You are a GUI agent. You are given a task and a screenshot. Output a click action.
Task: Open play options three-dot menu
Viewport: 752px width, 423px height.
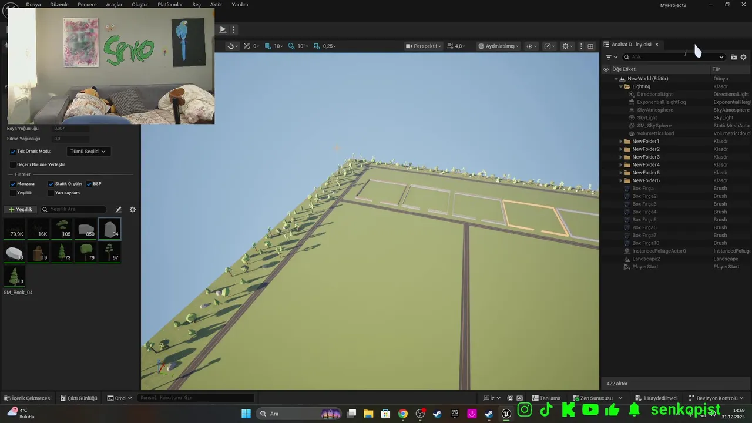pos(234,29)
